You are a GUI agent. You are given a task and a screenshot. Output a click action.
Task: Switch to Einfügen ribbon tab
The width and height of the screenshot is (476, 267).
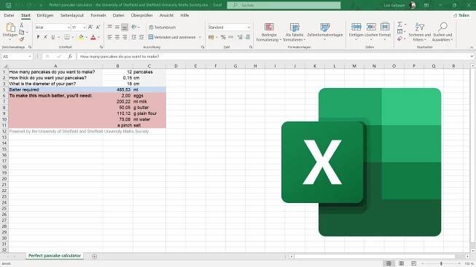coord(45,15)
